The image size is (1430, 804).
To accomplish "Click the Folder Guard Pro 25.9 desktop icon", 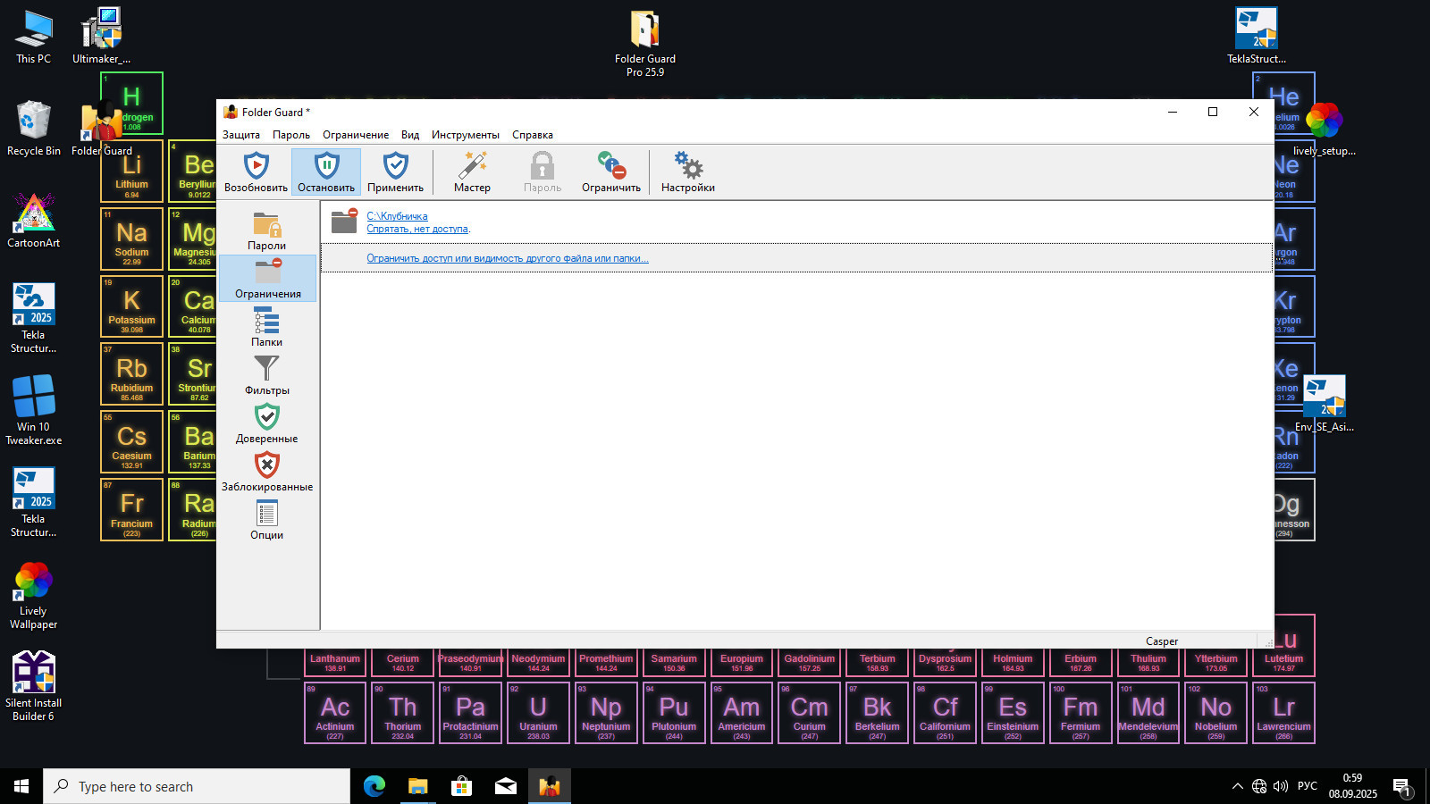I will tap(645, 45).
